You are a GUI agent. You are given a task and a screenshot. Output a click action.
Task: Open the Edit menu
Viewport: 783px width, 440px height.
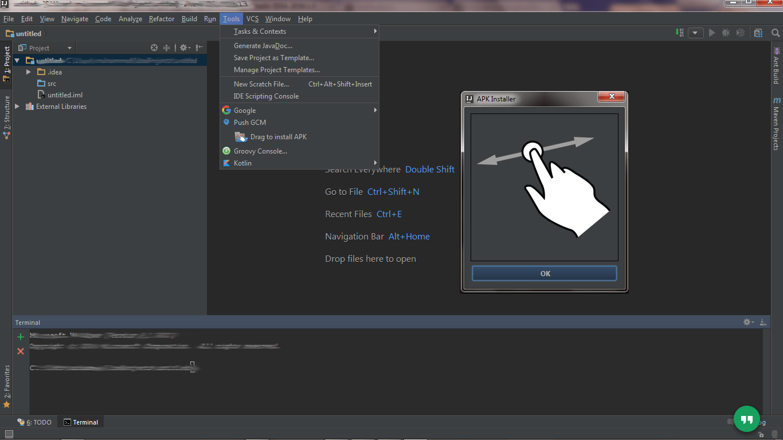tap(27, 19)
